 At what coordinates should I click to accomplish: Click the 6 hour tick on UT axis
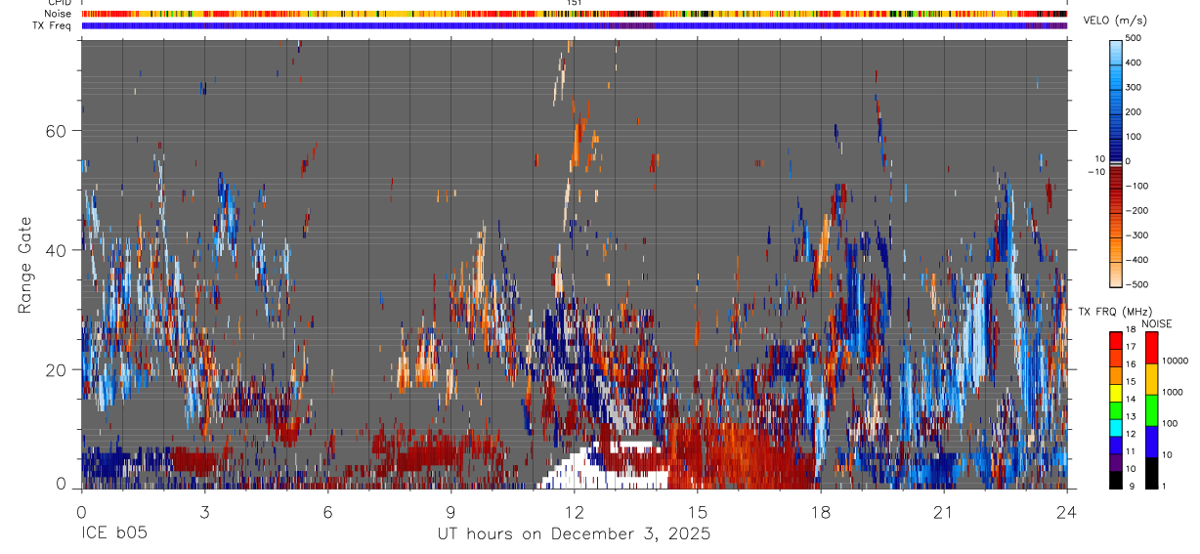tap(327, 512)
